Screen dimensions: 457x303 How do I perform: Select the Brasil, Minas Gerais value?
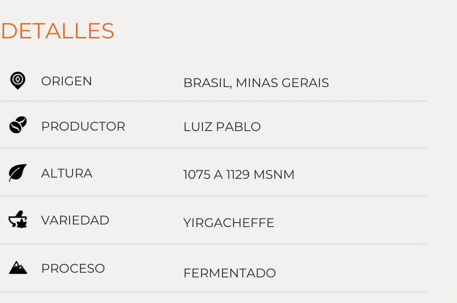256,83
